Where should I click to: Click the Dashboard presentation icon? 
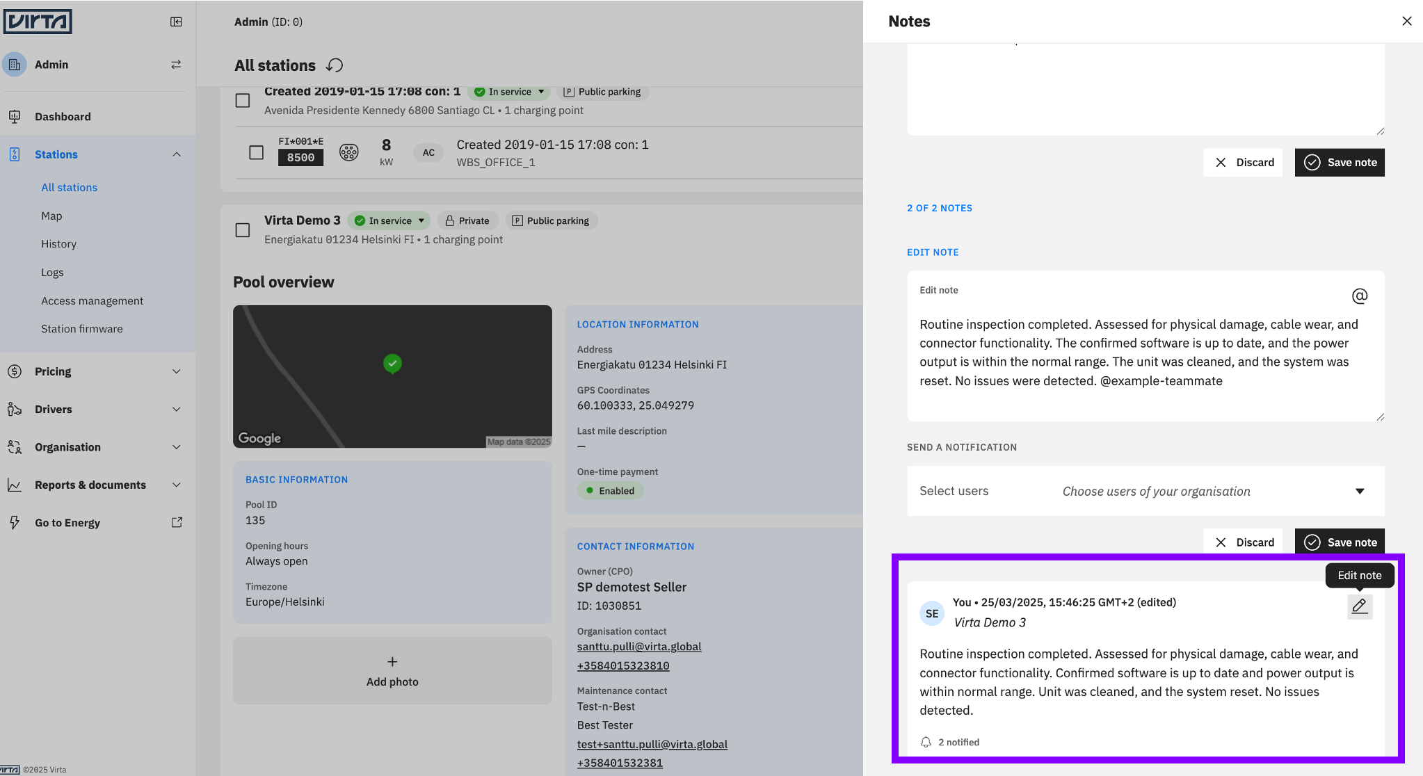pos(15,117)
